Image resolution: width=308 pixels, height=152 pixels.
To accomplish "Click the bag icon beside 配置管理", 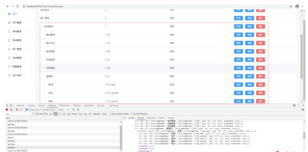I will [9, 67].
